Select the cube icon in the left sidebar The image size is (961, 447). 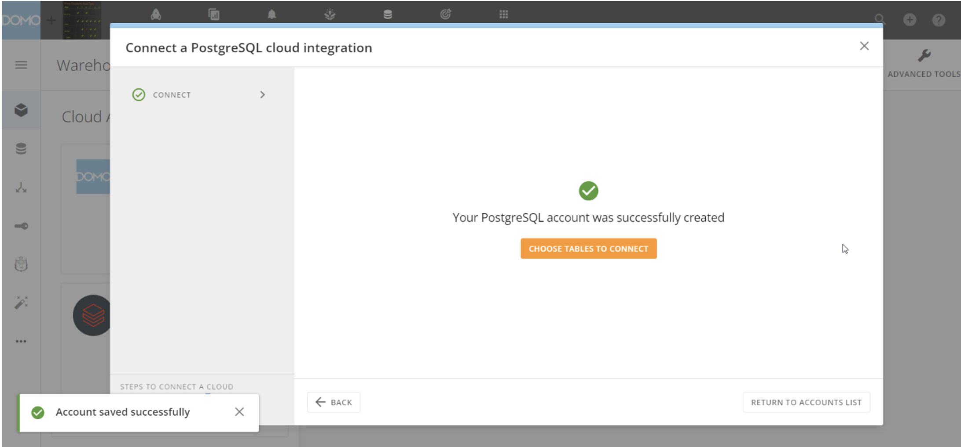coord(21,111)
